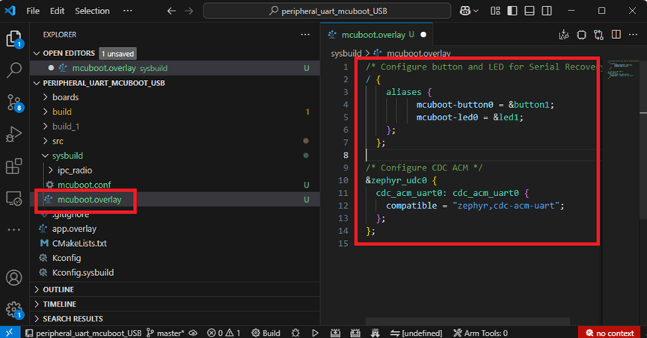Open the Accounts menu icon
647x338 pixels.
(x=13, y=277)
